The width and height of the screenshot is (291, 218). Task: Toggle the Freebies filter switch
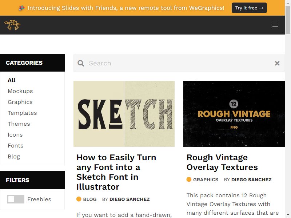click(x=16, y=199)
